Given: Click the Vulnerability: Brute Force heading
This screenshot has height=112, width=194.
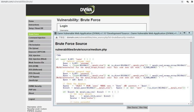Looking at the screenshot, I should 79,20.
